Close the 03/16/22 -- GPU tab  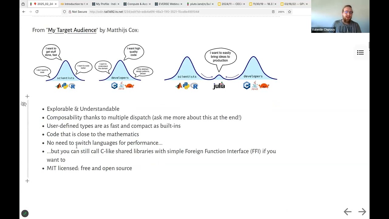[x=307, y=4]
